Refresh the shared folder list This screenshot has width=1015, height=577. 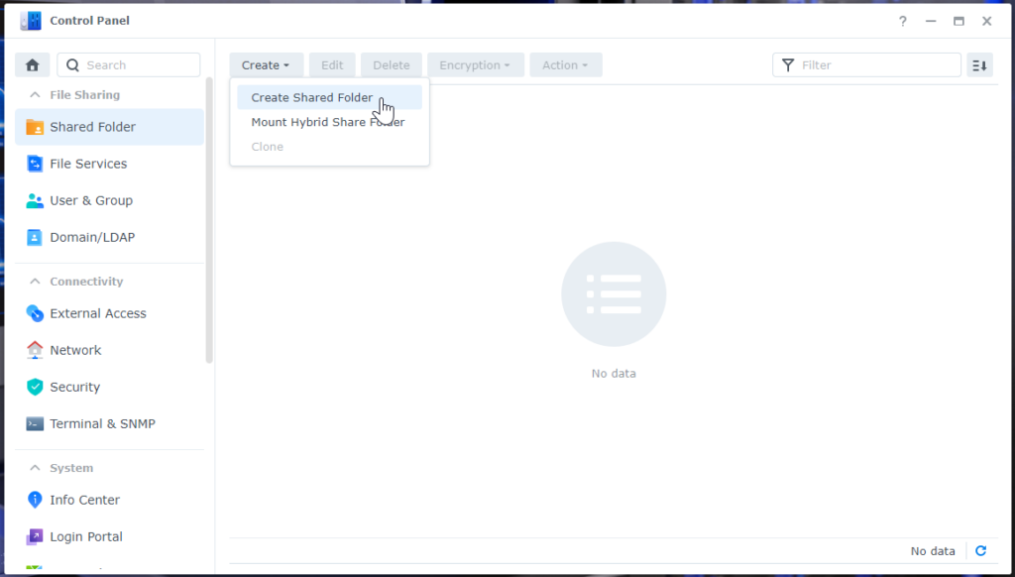980,550
